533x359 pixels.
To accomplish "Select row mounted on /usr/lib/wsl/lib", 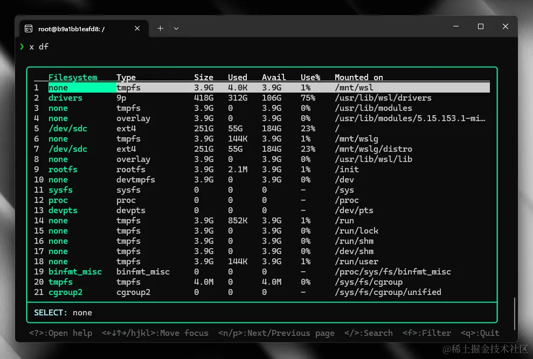I will point(262,159).
